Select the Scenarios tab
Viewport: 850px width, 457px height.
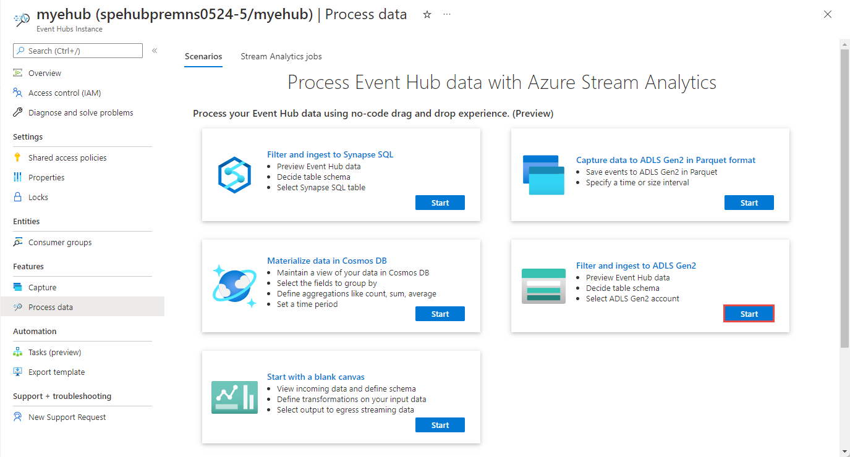click(203, 56)
